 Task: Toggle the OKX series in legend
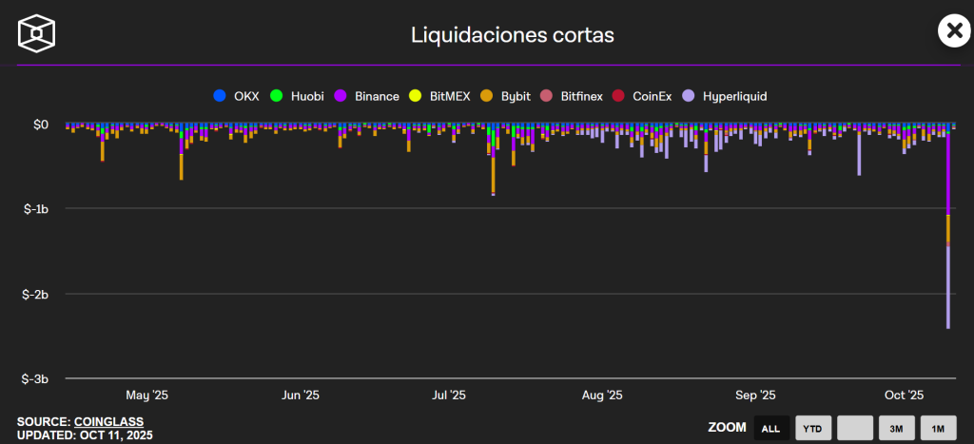click(x=240, y=96)
